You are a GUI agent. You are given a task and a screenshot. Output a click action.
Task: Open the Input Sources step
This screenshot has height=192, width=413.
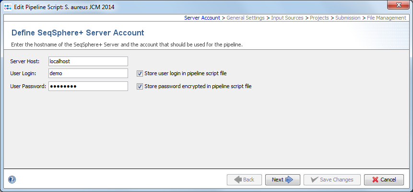click(x=287, y=18)
